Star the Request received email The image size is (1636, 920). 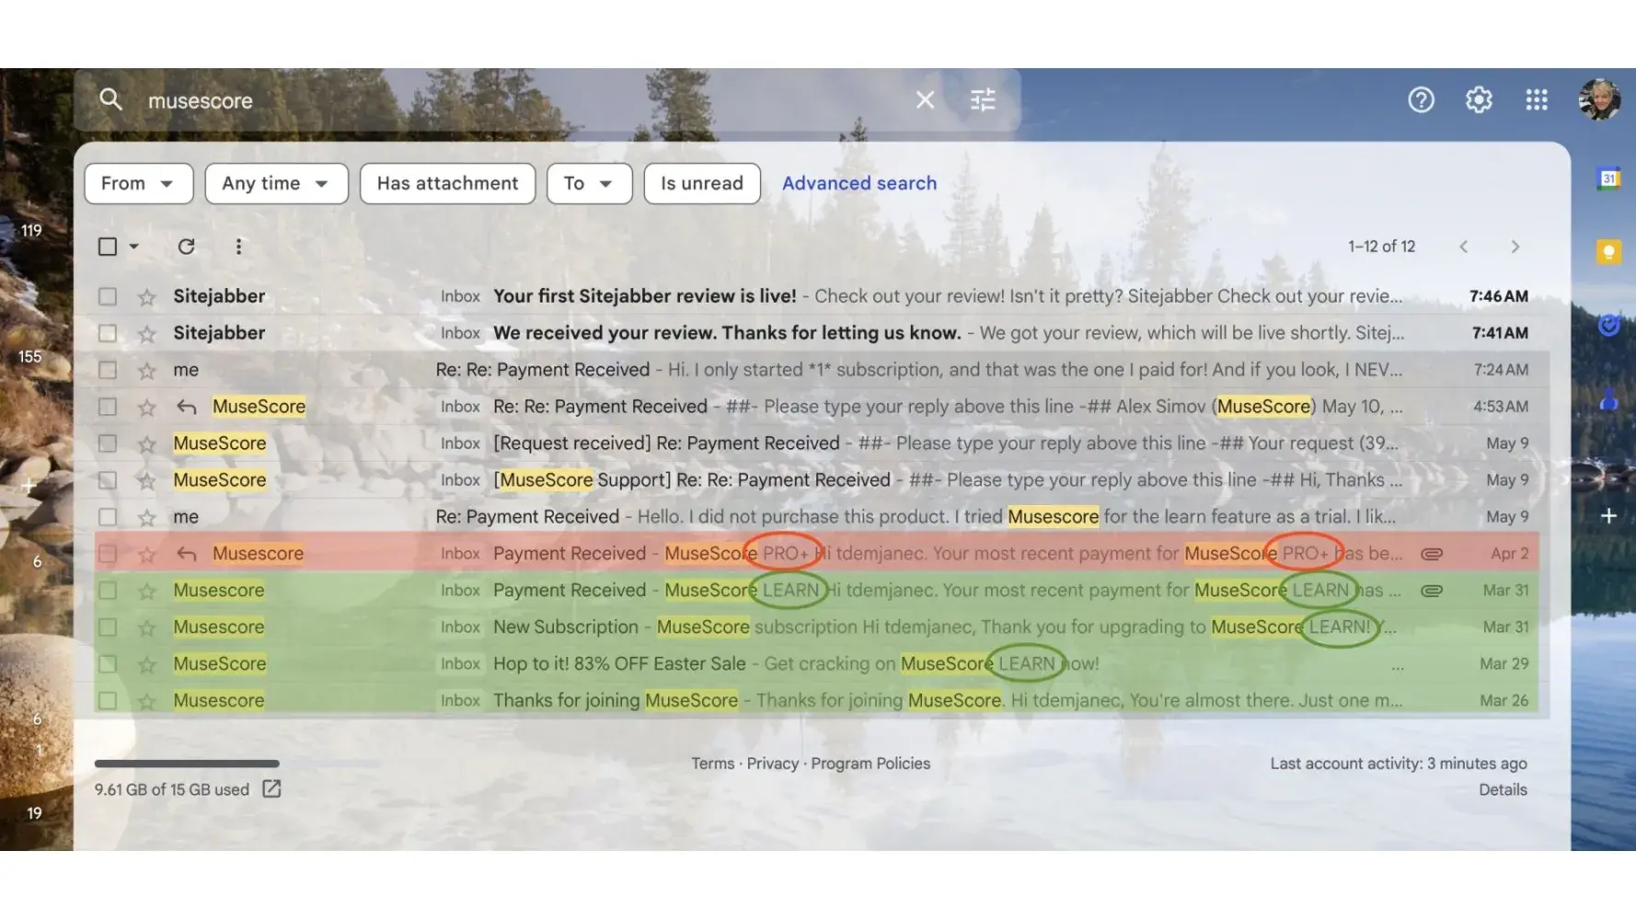coord(146,444)
